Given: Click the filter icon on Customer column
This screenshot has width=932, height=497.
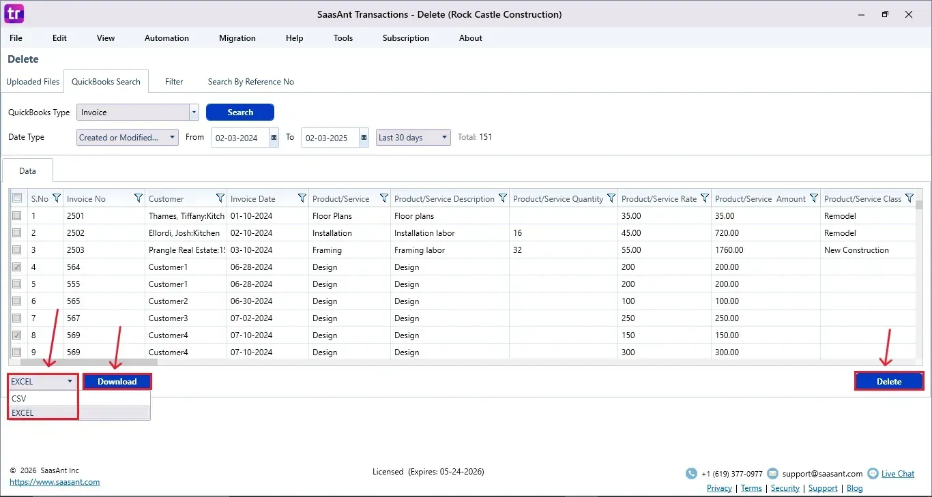Looking at the screenshot, I should click(x=220, y=198).
